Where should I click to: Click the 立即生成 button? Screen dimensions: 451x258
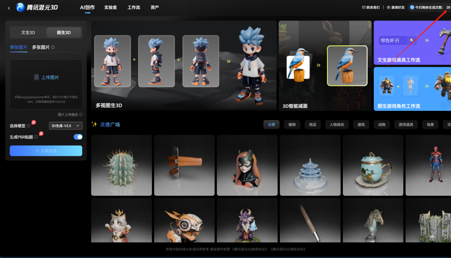click(x=46, y=151)
